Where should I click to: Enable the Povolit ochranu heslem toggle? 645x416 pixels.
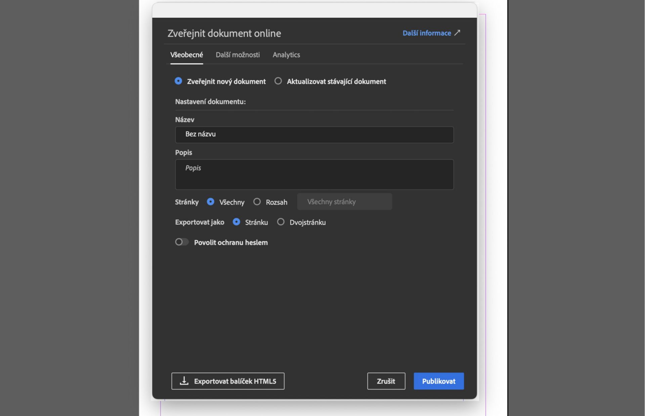click(182, 242)
